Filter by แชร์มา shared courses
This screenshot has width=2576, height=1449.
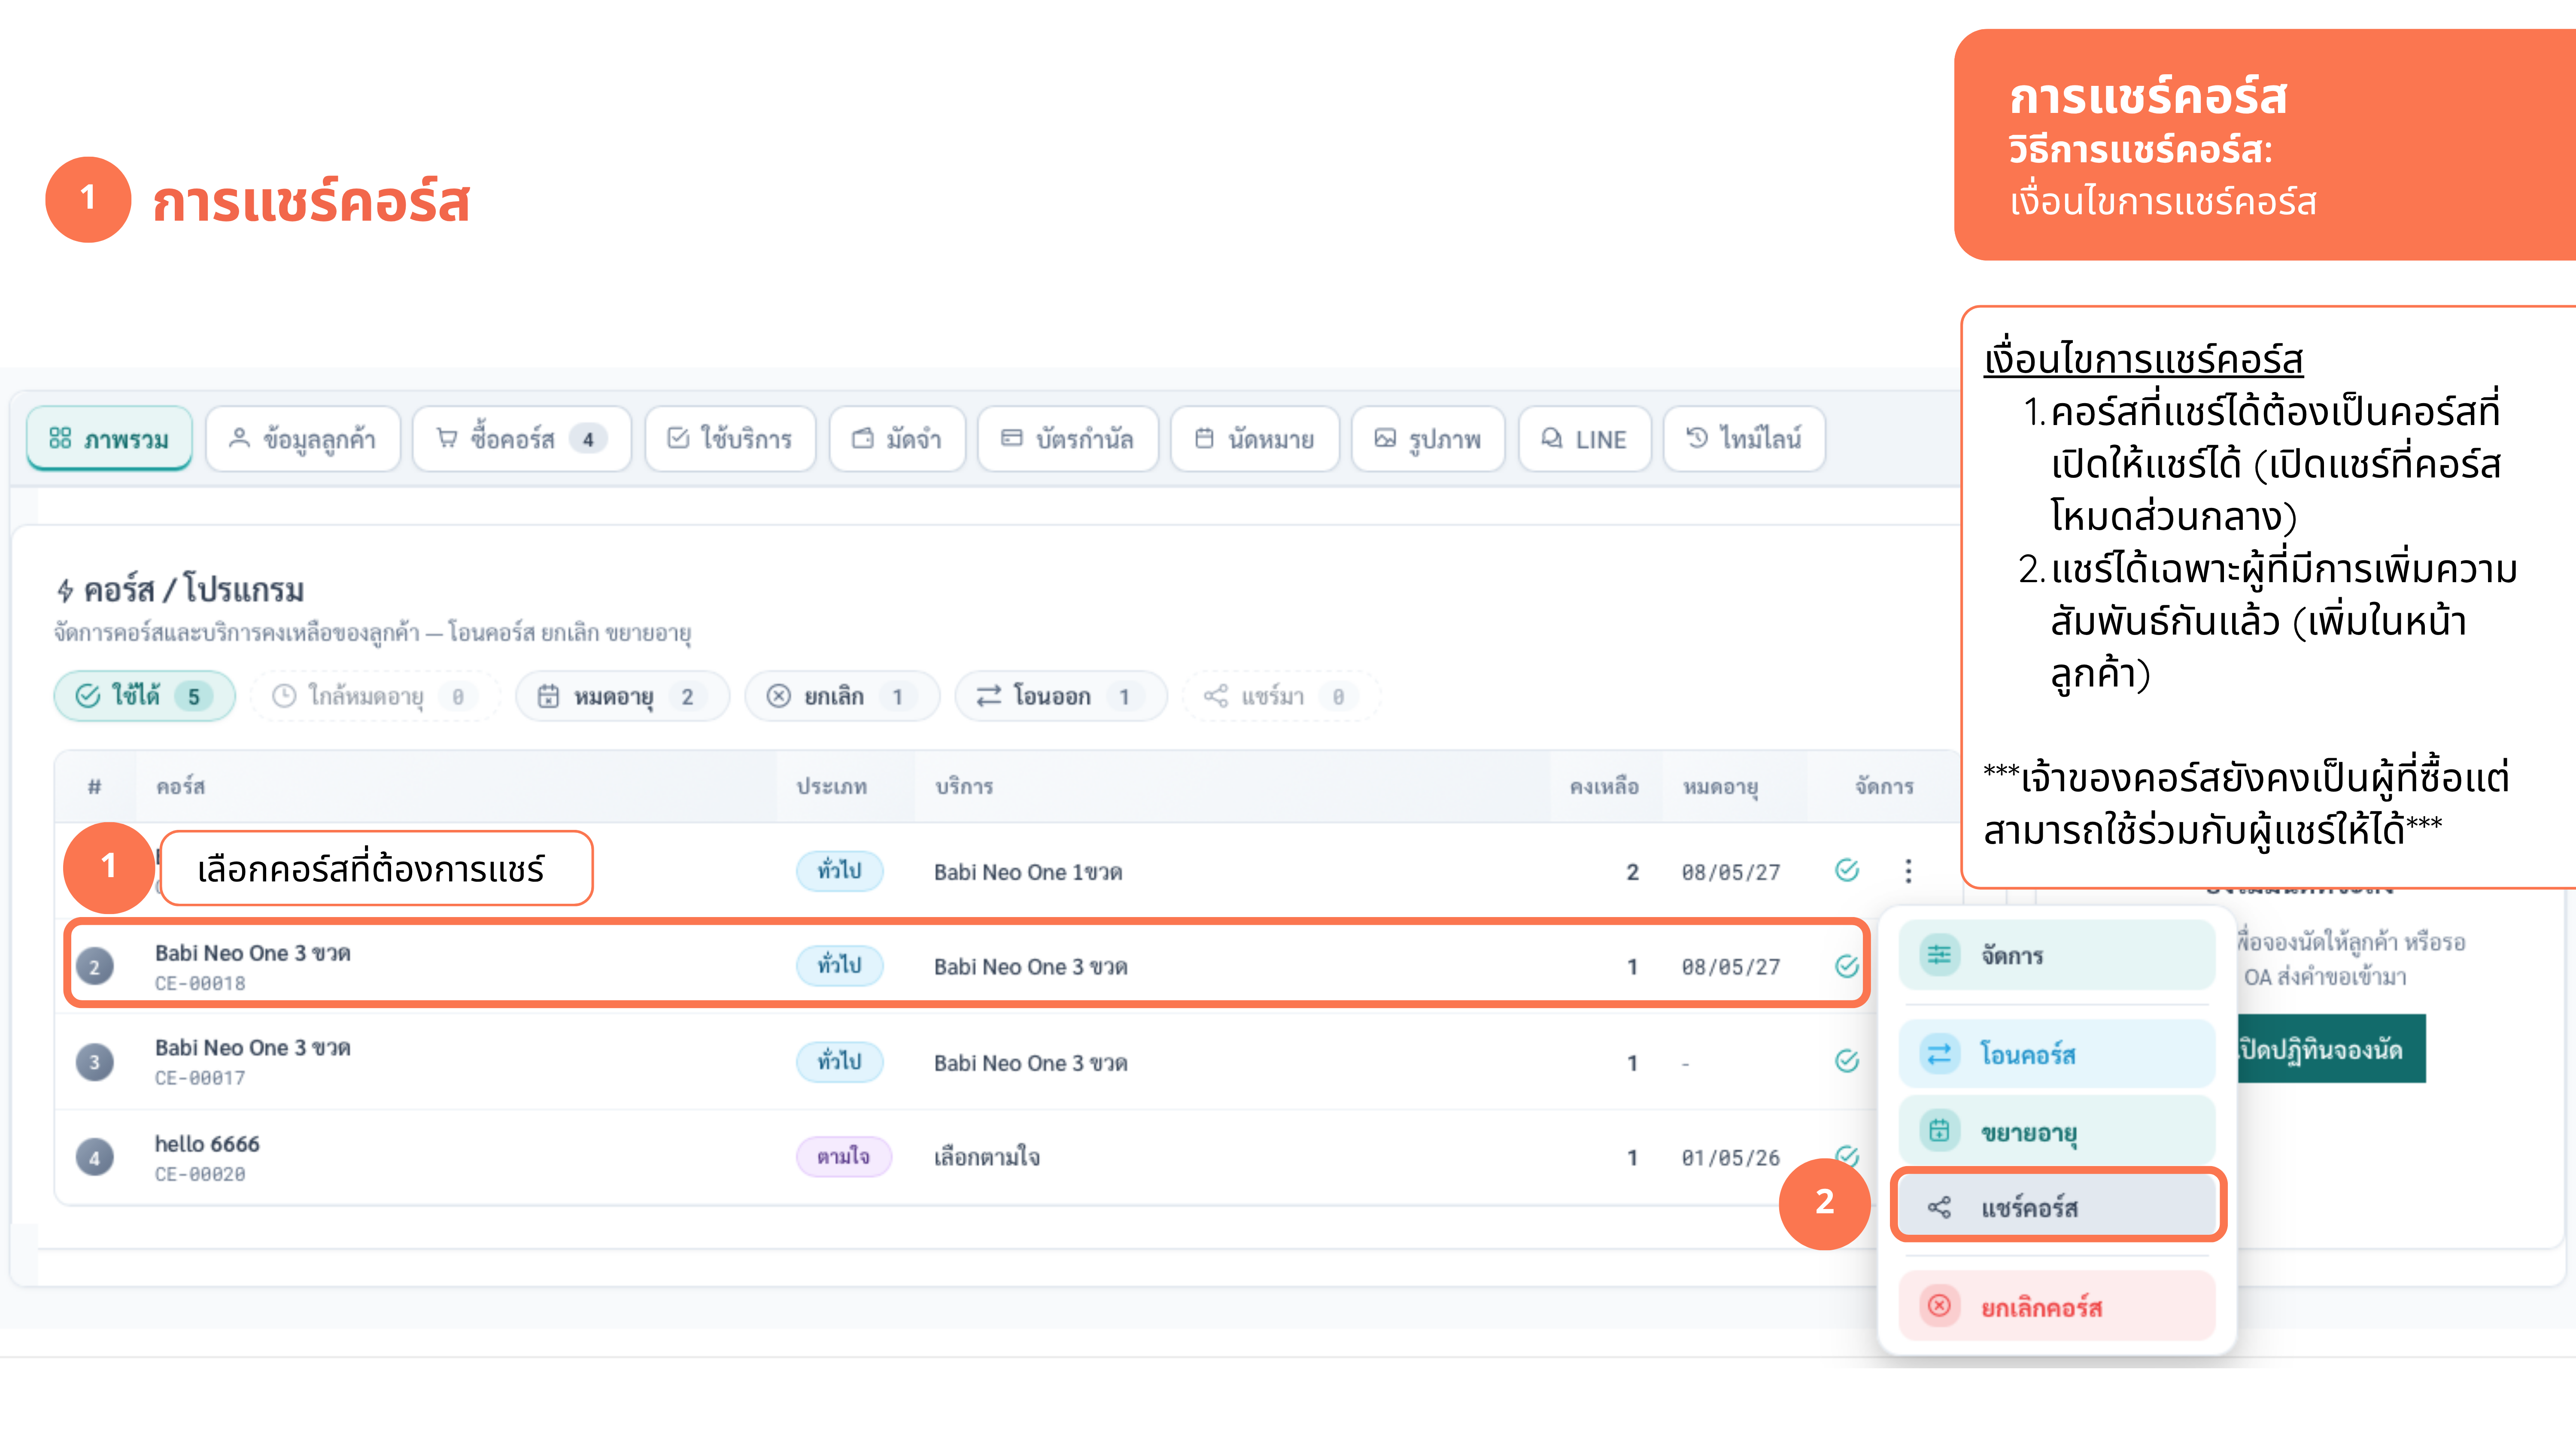(1281, 696)
